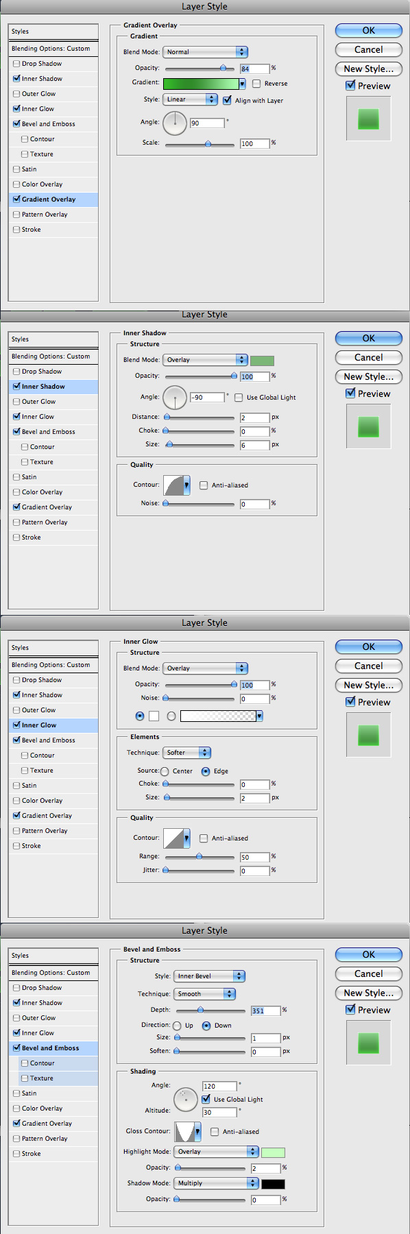The width and height of the screenshot is (410, 1234).
Task: Toggle the Align with Layer checkbox
Action: [228, 100]
